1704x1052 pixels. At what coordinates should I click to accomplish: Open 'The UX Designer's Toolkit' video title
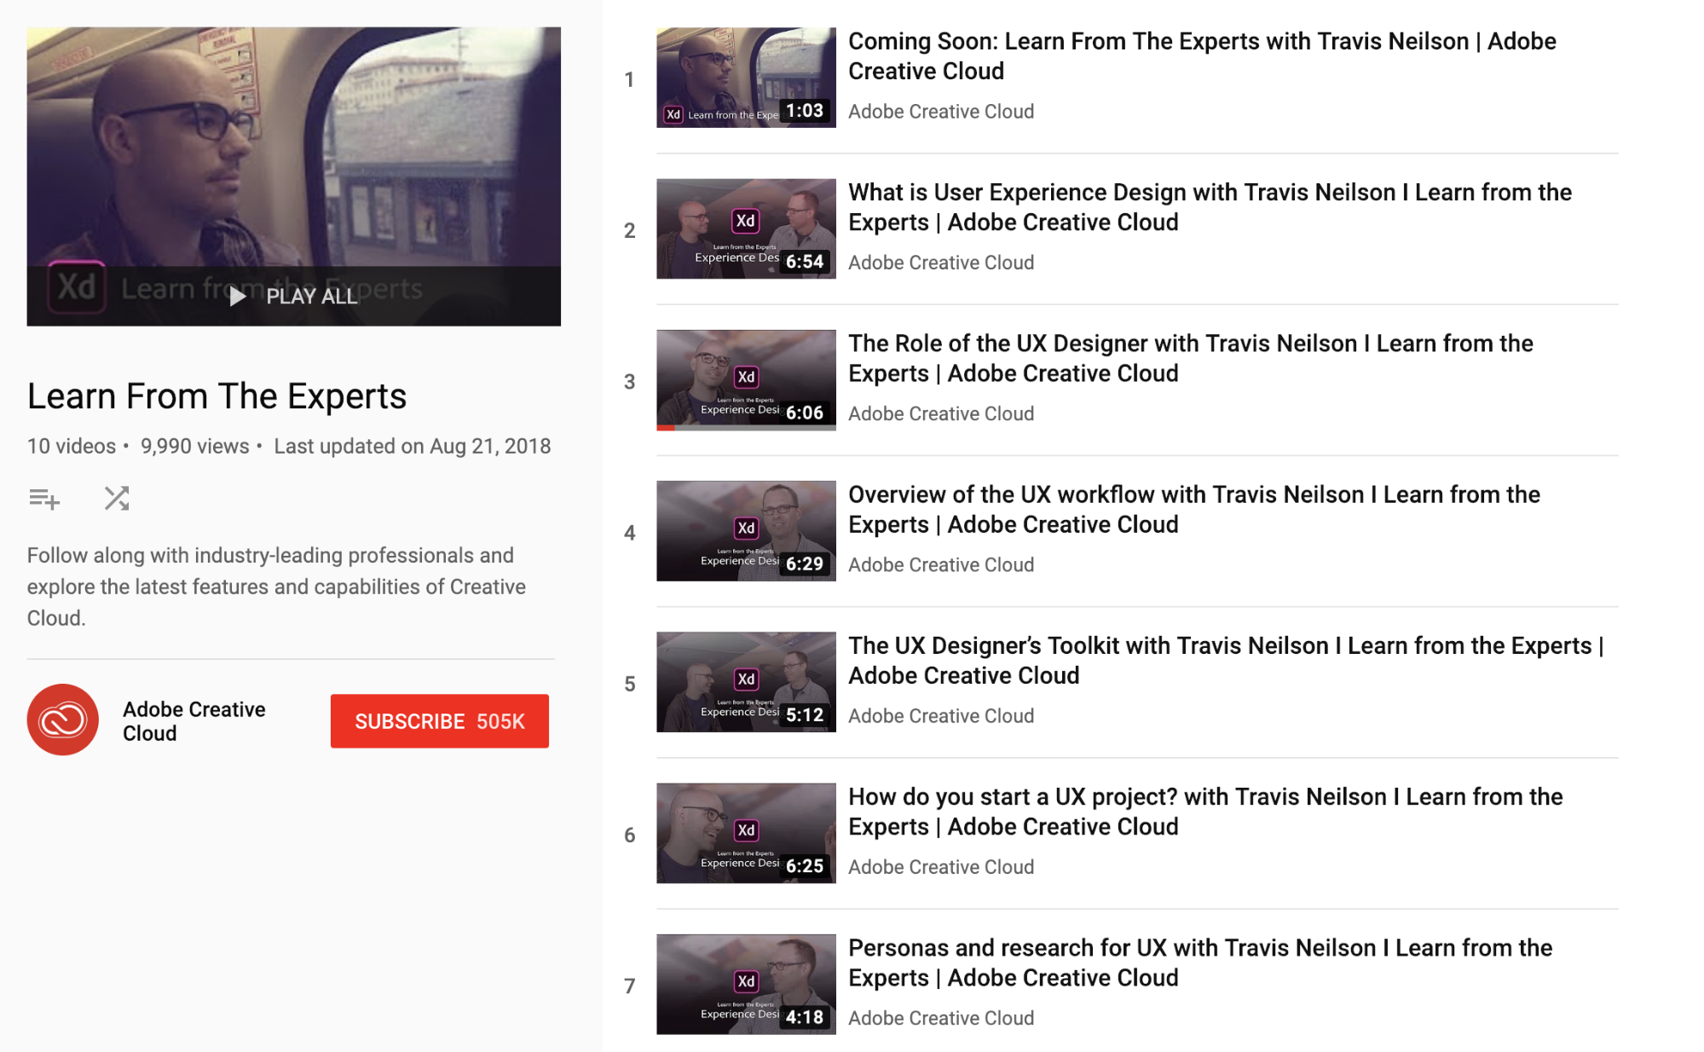[x=1226, y=660]
